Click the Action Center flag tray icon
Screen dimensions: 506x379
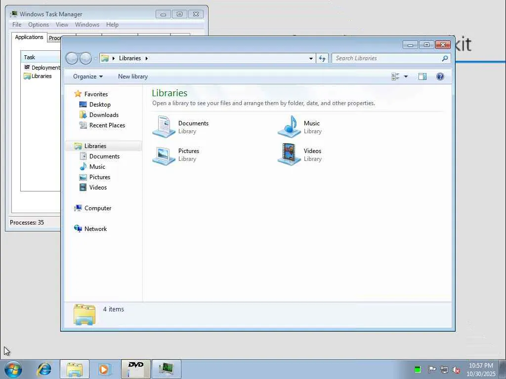click(432, 369)
